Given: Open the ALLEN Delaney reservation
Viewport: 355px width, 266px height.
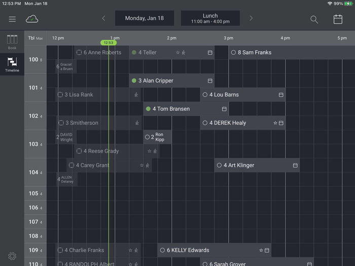Looking at the screenshot, I should [67, 179].
